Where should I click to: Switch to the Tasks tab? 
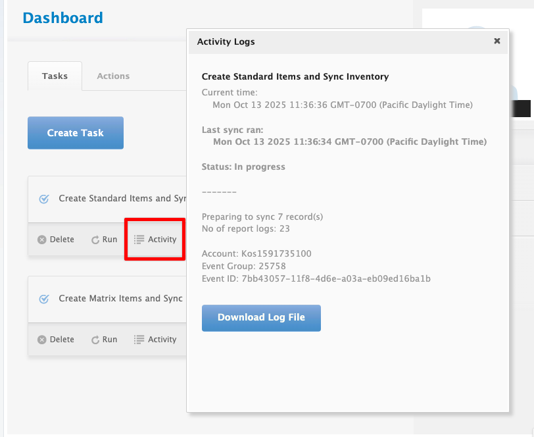(x=55, y=76)
